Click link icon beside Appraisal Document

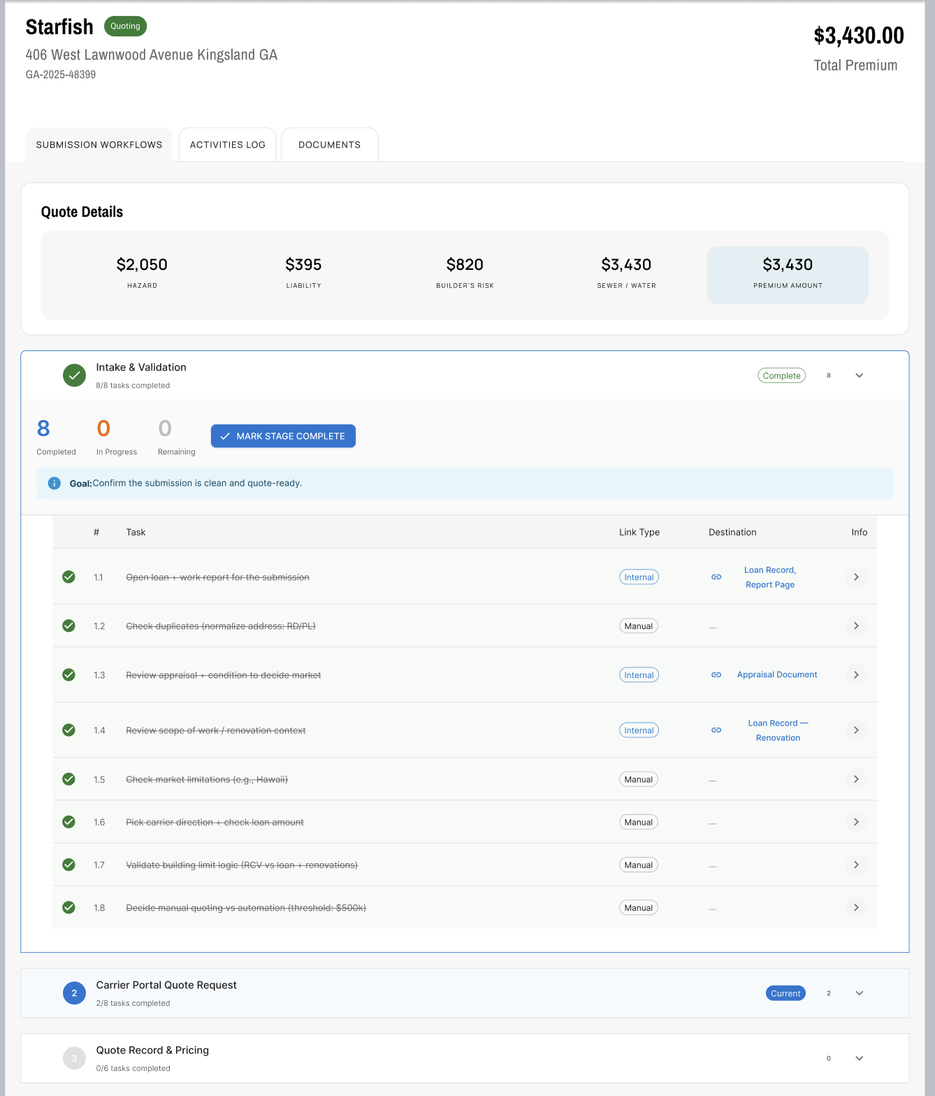click(x=716, y=675)
